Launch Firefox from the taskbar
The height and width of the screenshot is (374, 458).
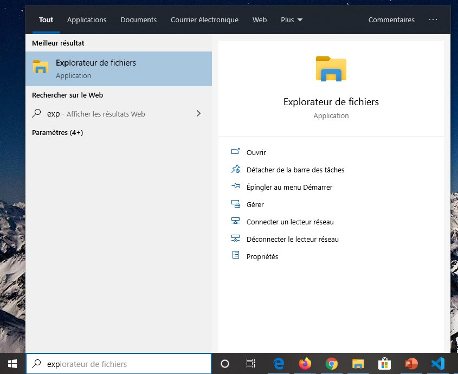pos(305,364)
